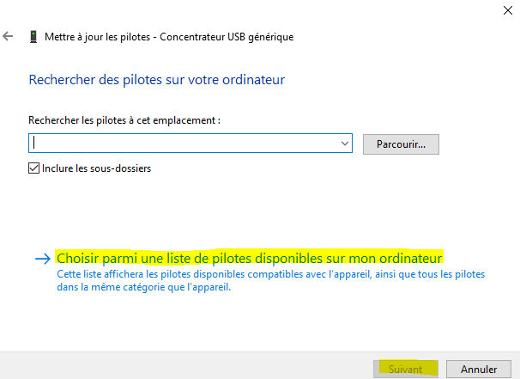This screenshot has height=379, width=520.
Task: Expand the driver location dropdown arrow
Action: coord(345,144)
